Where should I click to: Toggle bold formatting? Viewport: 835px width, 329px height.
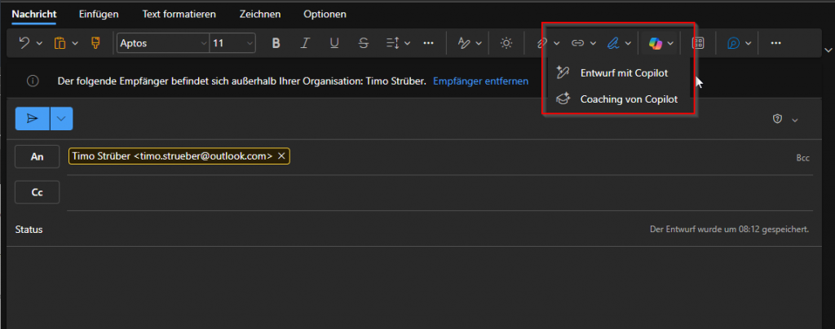coord(276,43)
